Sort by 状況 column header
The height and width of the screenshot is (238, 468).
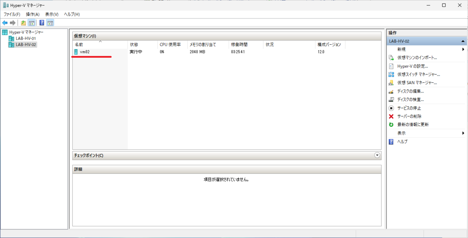tap(289, 44)
